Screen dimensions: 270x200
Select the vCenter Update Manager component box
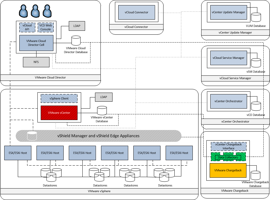pyautogui.click(x=228, y=12)
